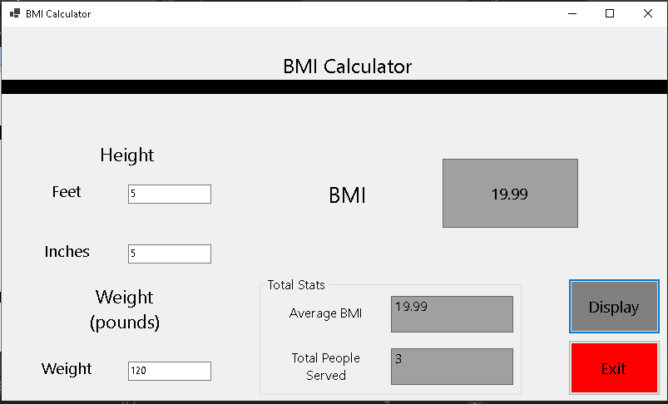Maximize the BMI Calculator window
Screen dimensions: 668x404
tap(610, 13)
